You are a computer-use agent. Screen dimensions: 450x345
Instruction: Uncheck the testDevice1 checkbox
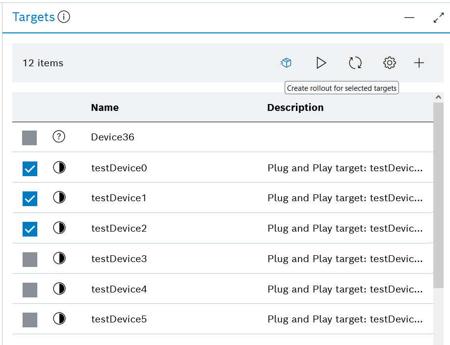(x=29, y=198)
